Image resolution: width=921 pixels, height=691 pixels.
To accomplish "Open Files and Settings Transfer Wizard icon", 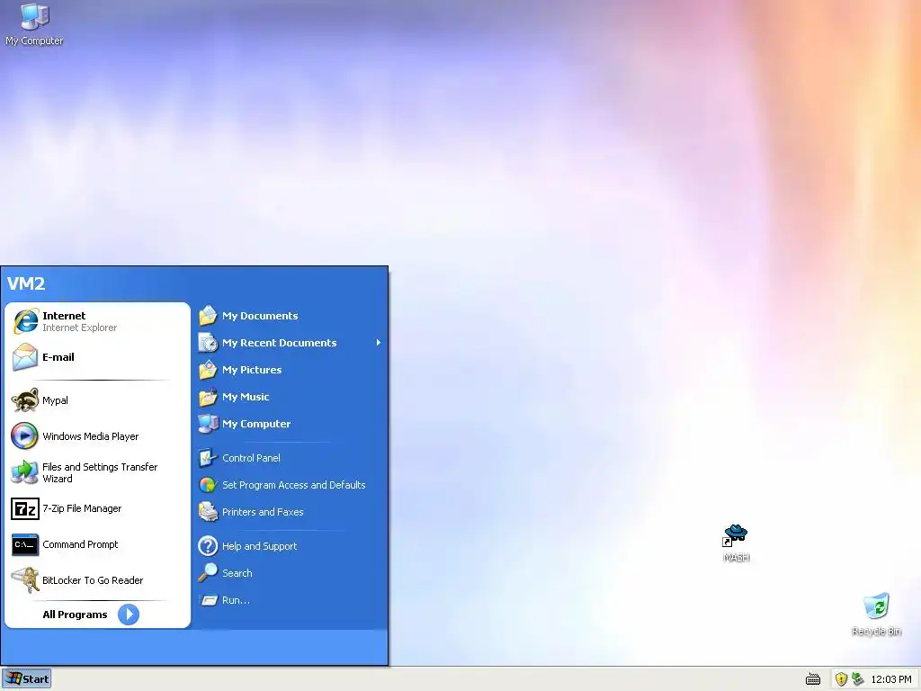I will click(24, 471).
